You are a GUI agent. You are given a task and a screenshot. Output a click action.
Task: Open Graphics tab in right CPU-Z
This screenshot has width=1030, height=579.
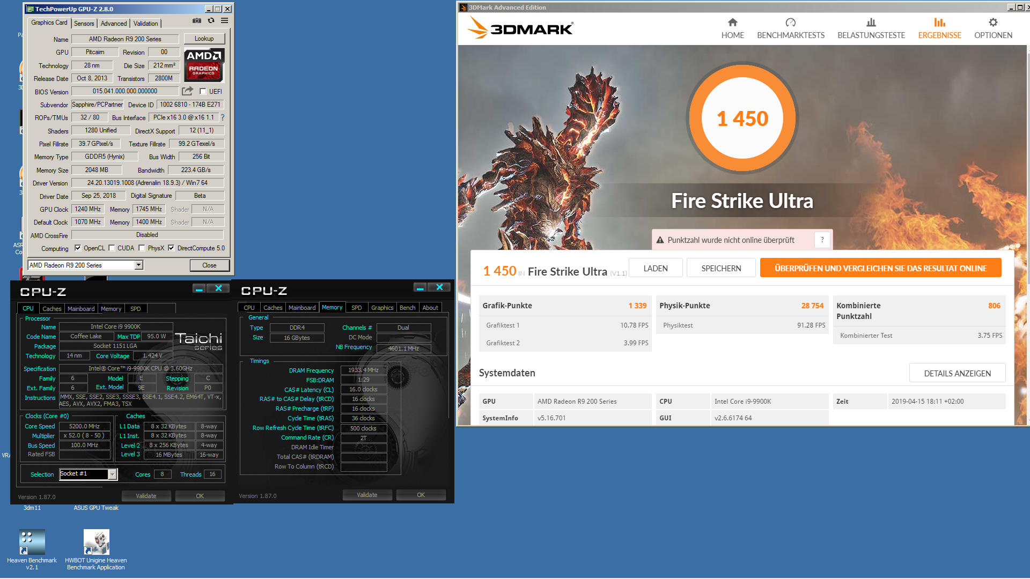coord(382,308)
